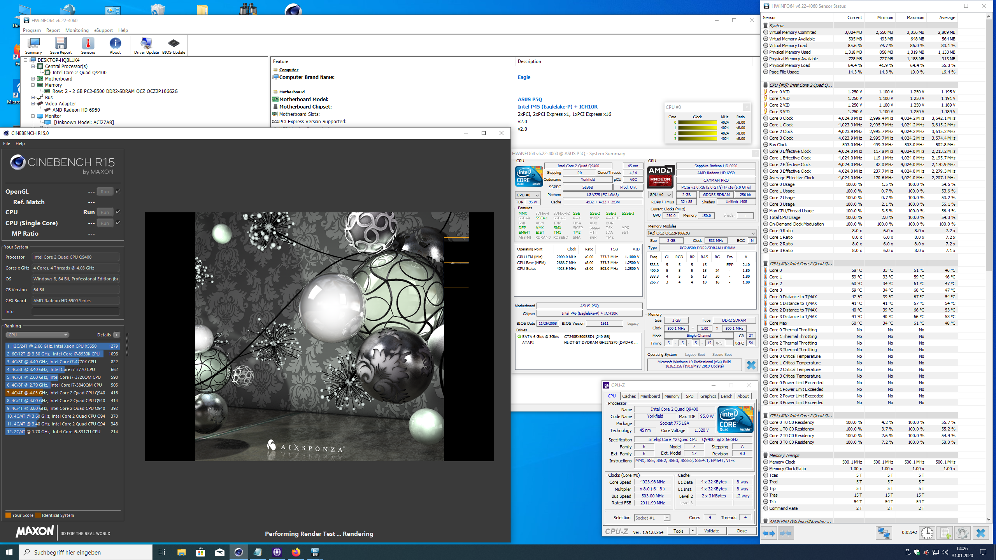Open the Driver Update icon
Screen dimensions: 996x560
146,45
